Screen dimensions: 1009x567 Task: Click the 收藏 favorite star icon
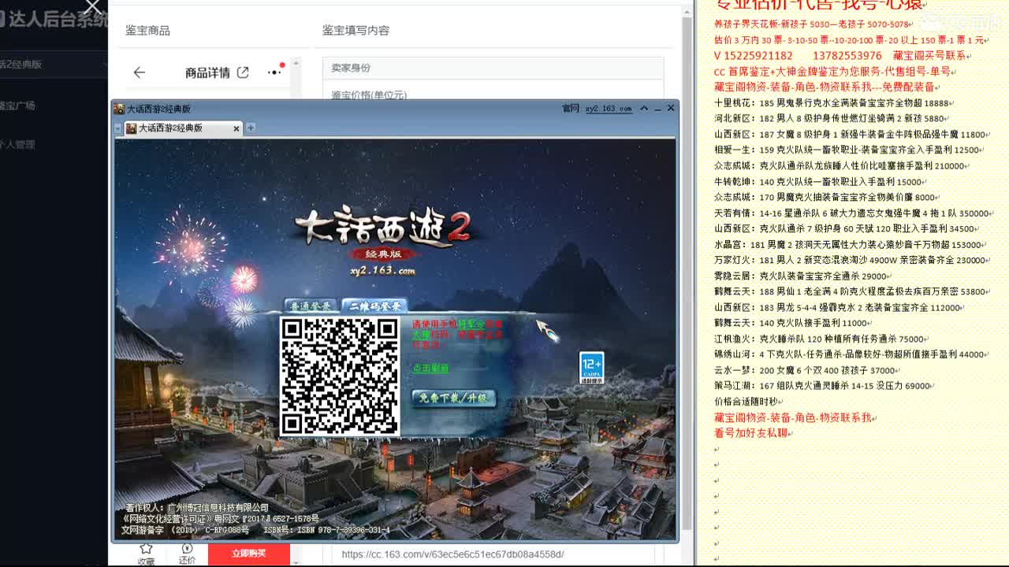[146, 554]
